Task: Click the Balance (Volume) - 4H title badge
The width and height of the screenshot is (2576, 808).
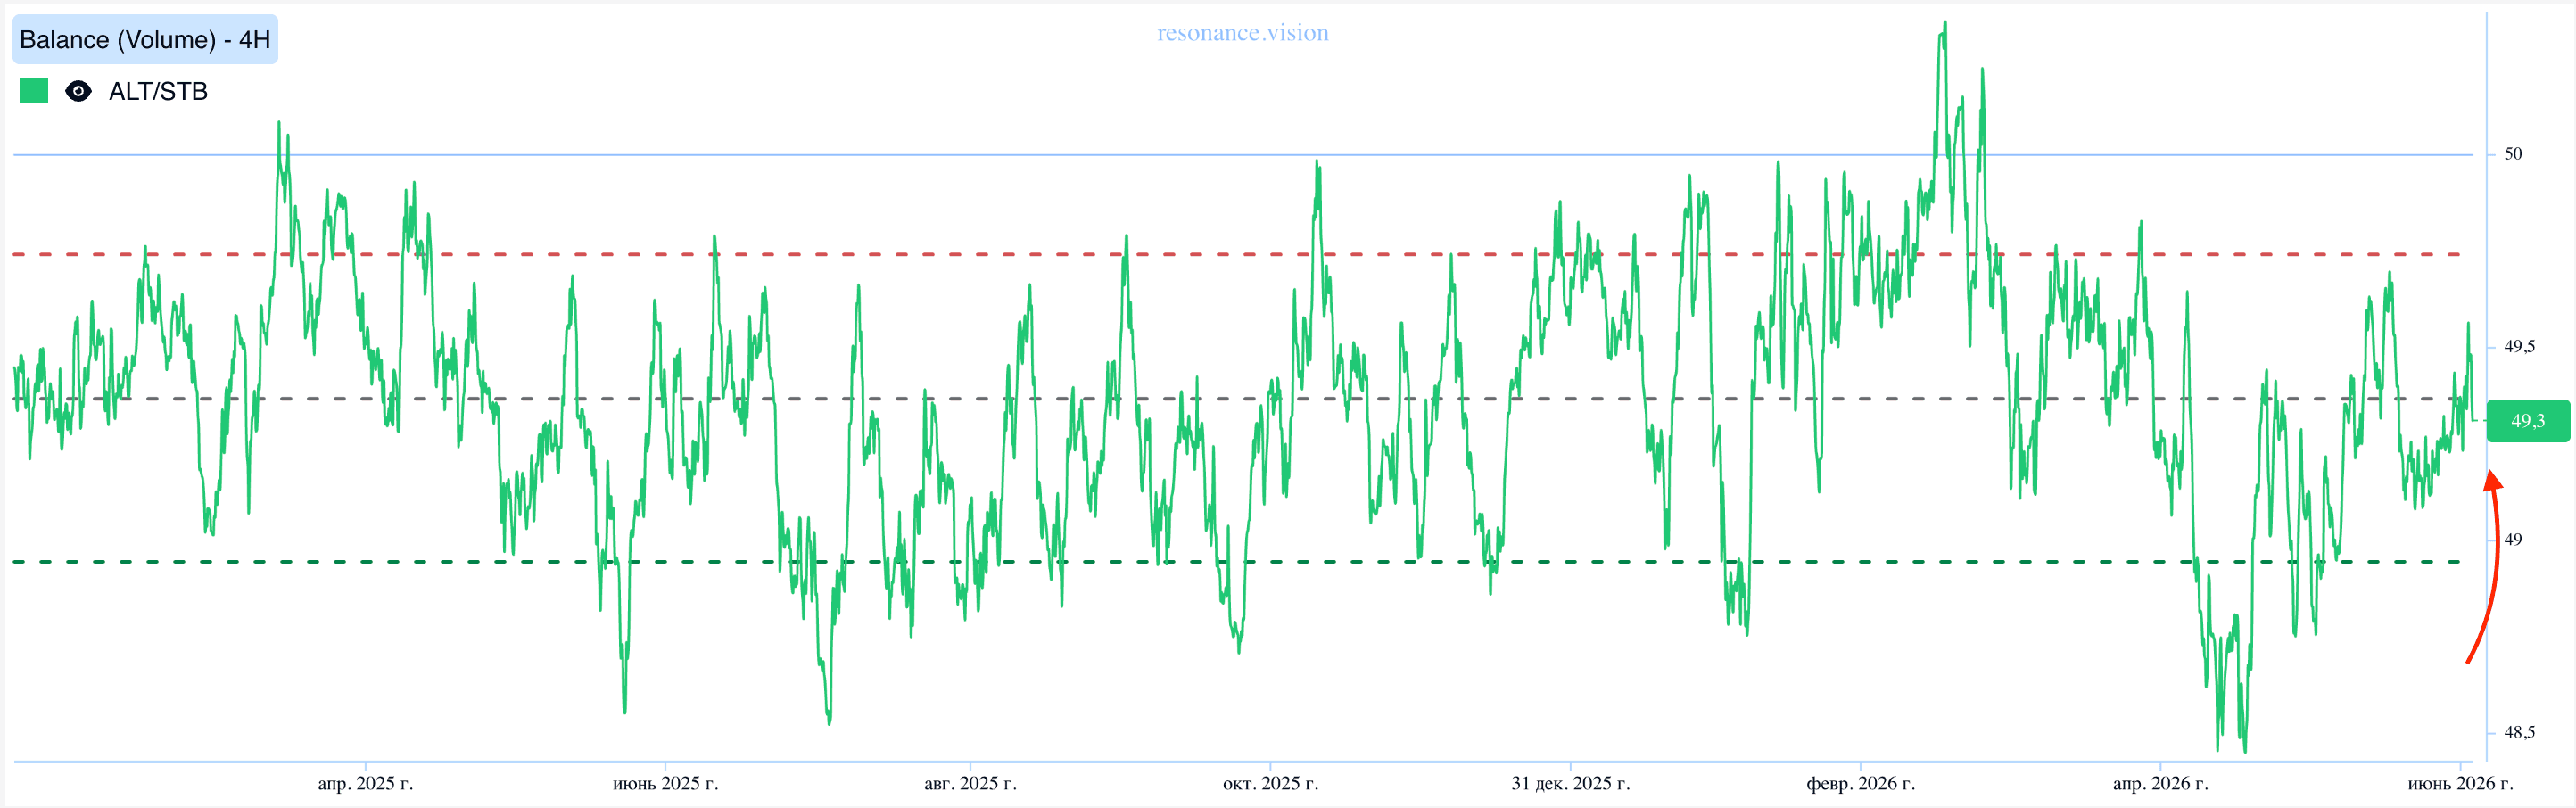Action: pos(145,40)
